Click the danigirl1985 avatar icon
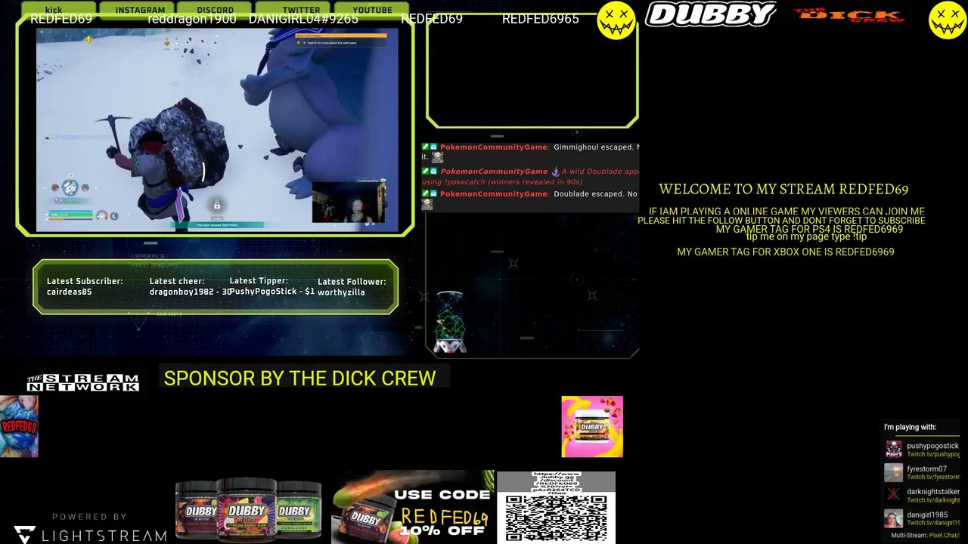The image size is (968, 544). (894, 519)
